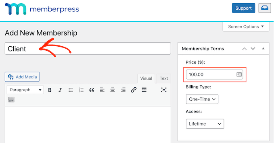
Task: Toggle the editor toolbar rows
Action: 11,100
